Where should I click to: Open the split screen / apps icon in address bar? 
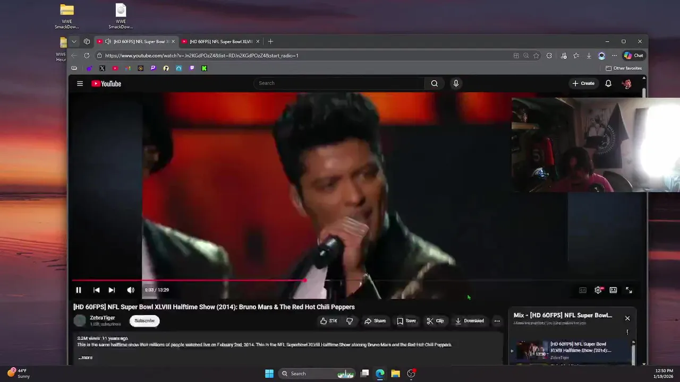point(516,55)
